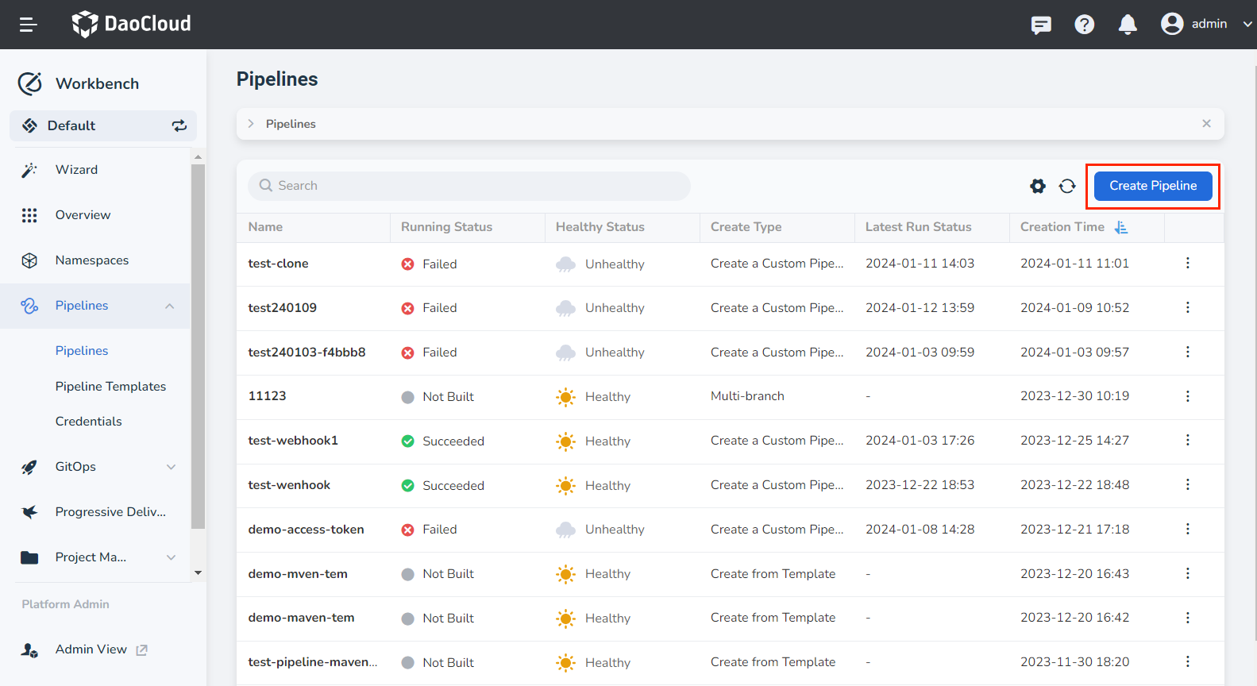
Task: Click the table settings gear icon
Action: (1037, 186)
